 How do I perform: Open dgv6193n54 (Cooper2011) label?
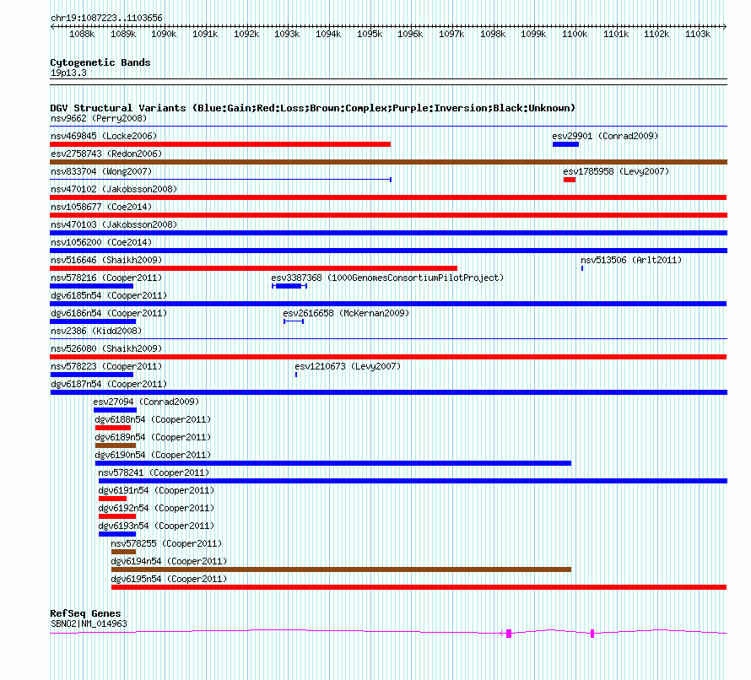(156, 526)
